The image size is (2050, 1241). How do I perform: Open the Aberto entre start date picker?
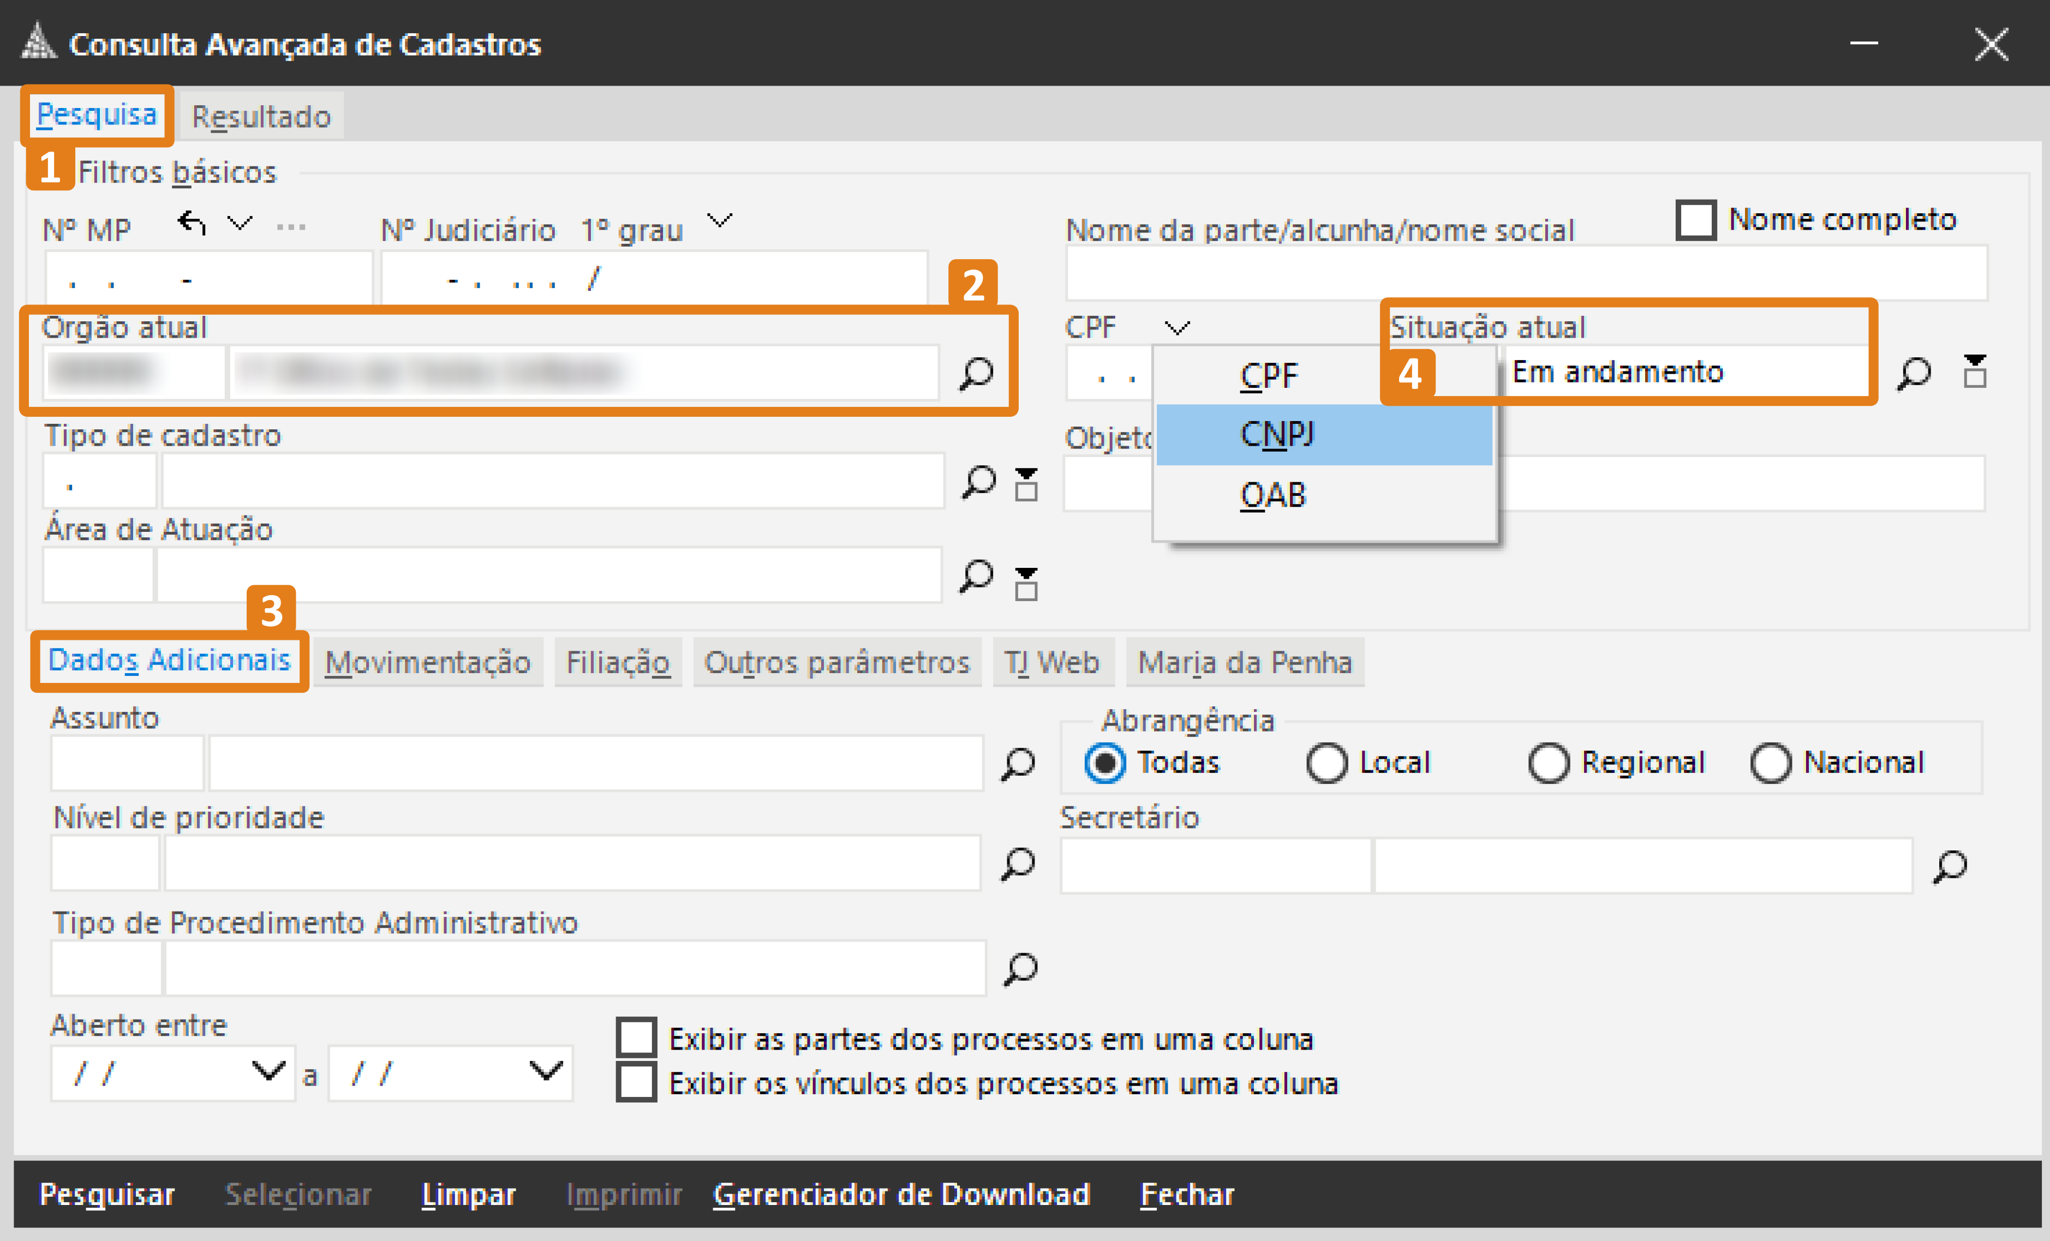tap(266, 1072)
